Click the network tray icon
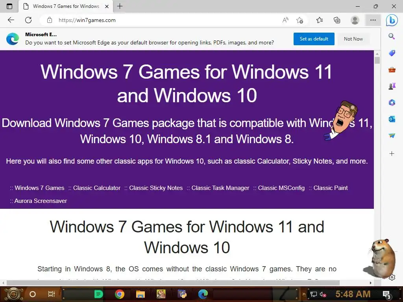Image resolution: width=403 pixels, height=302 pixels. coord(314,294)
